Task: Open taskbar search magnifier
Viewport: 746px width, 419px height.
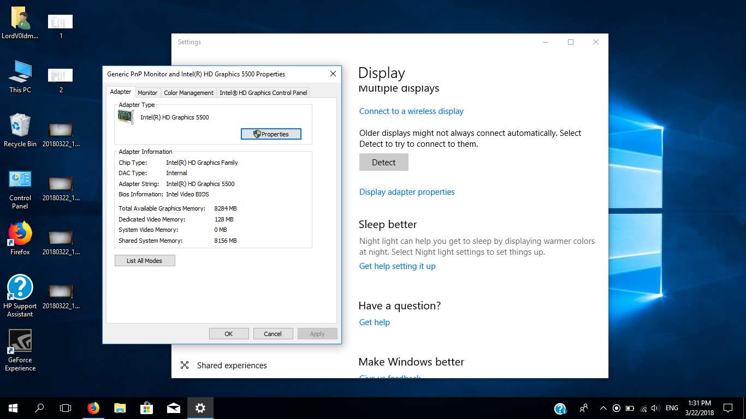Action: click(39, 408)
